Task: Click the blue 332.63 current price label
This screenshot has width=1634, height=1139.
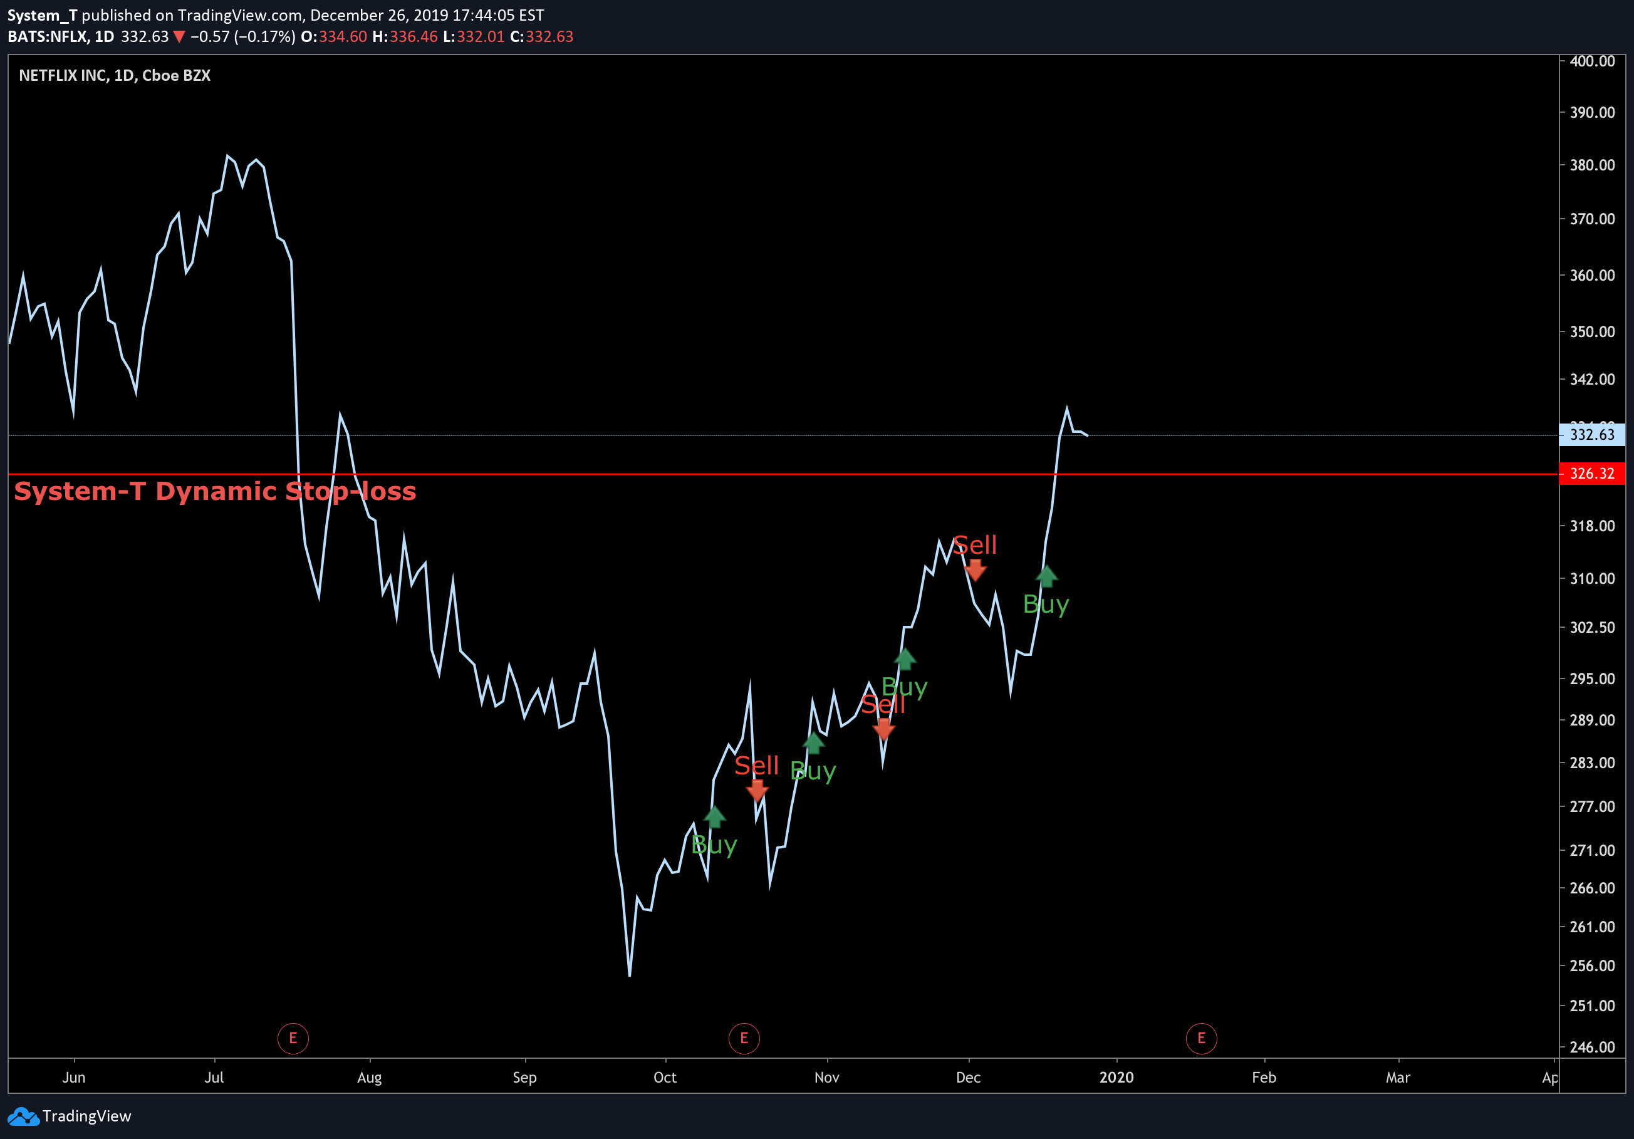Action: pos(1592,435)
